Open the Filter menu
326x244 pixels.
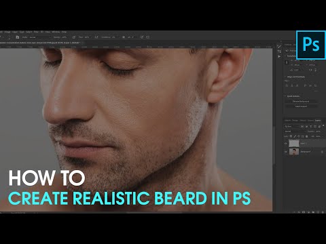[x=36, y=32]
